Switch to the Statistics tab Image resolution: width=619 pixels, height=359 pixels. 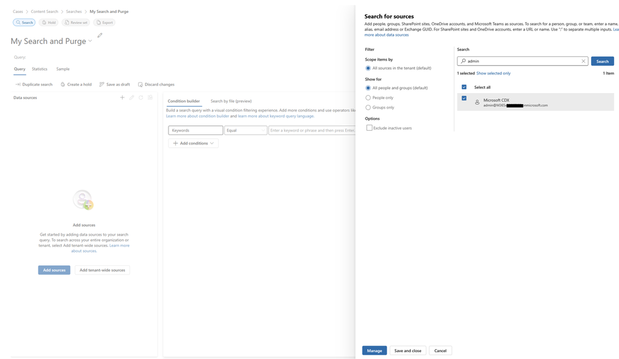point(40,69)
